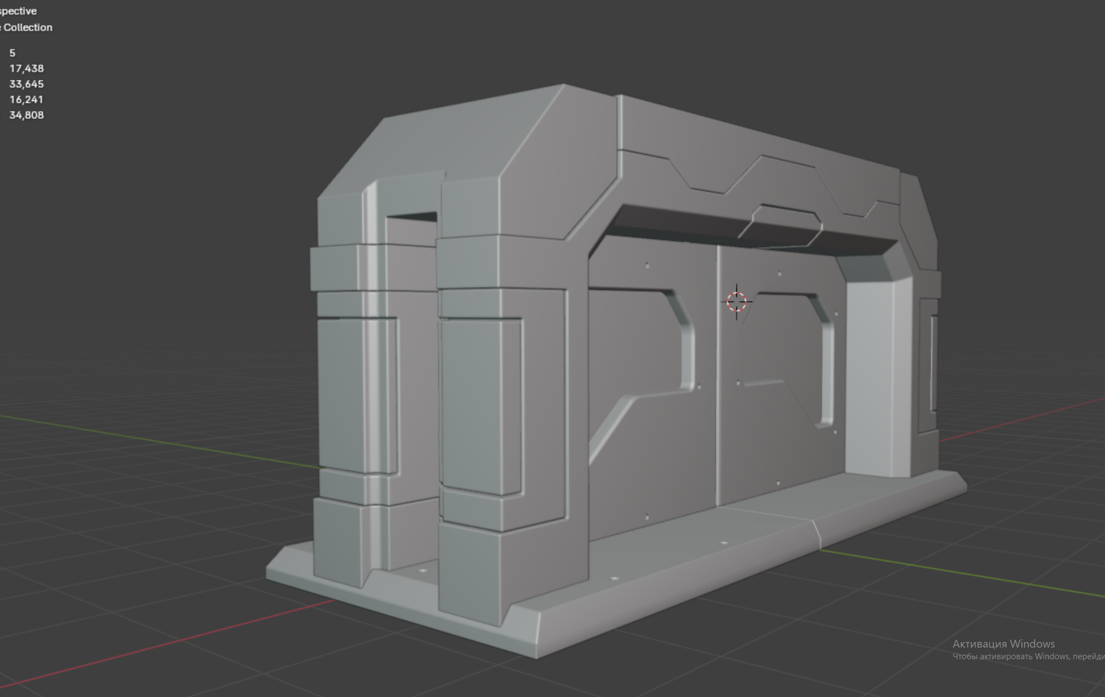Click the Collection overlay text

(27, 27)
